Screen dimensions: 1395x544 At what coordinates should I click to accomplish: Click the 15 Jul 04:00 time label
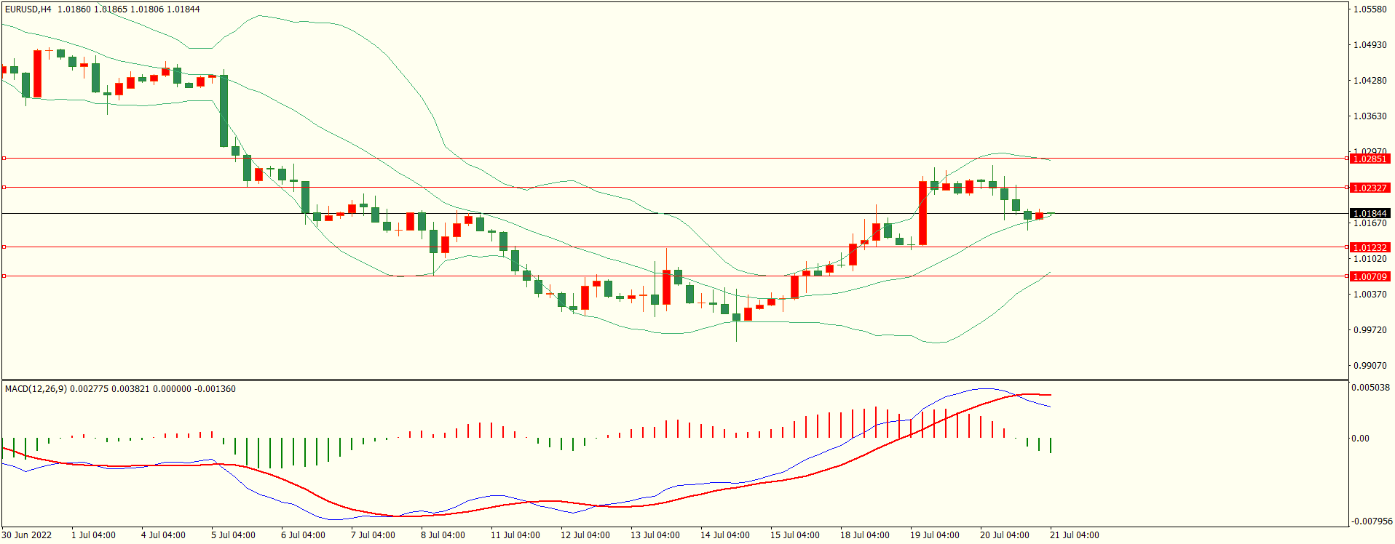[x=795, y=535]
